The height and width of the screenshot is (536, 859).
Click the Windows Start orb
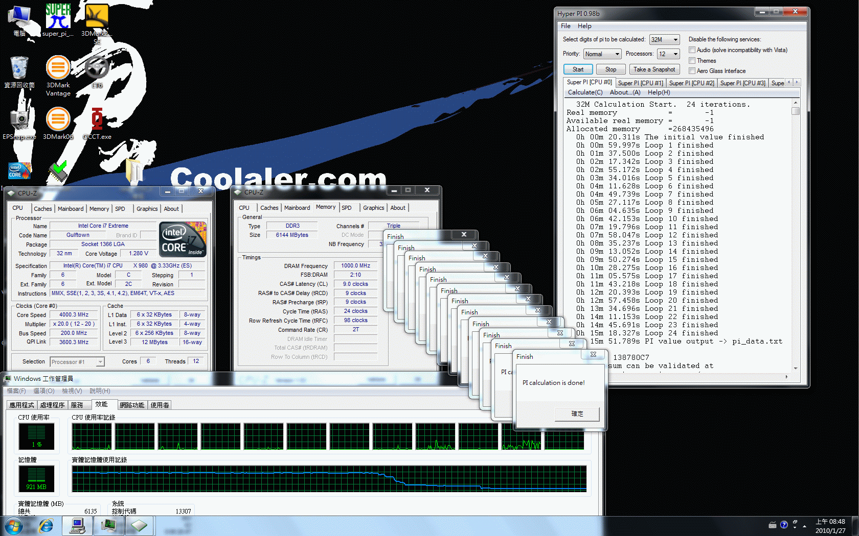tap(13, 525)
